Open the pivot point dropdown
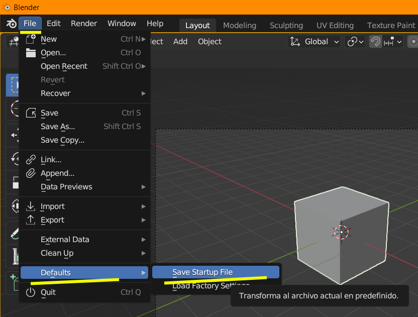Viewport: 418px width, 317px height. (x=355, y=42)
